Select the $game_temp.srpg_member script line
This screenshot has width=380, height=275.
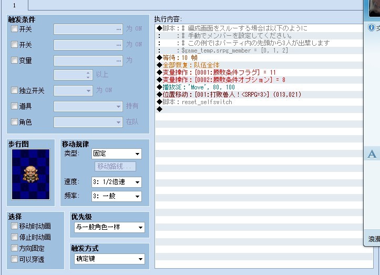tap(259, 50)
